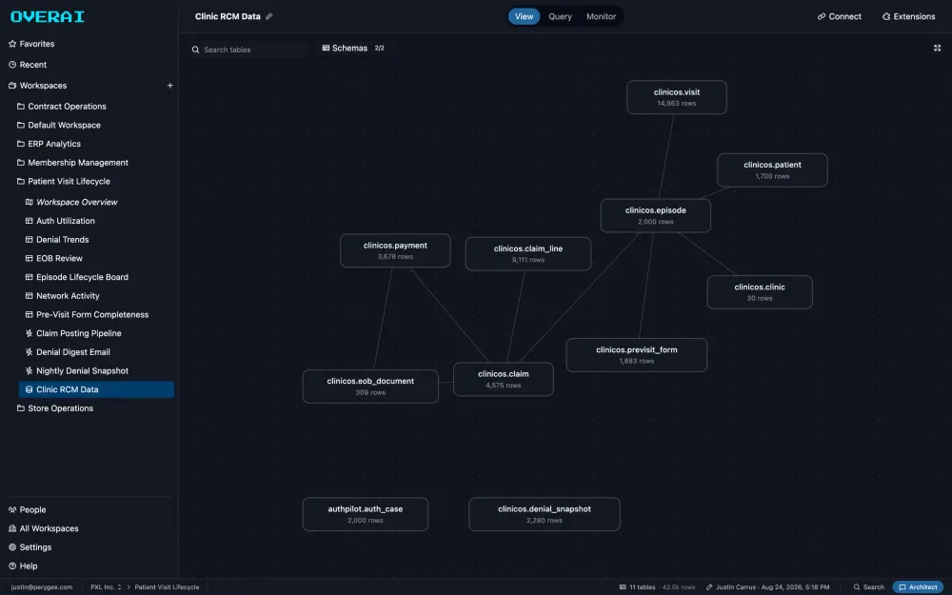Viewport: 952px width, 595px height.
Task: Select the clinicos.denial_snapshot table node
Action: pos(544,514)
